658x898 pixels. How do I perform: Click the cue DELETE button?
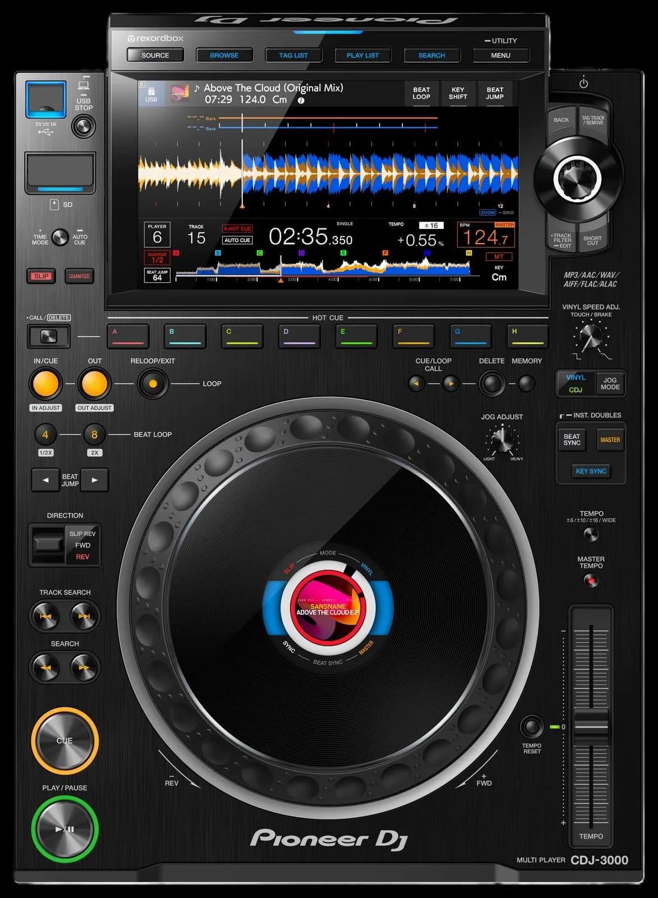point(492,384)
